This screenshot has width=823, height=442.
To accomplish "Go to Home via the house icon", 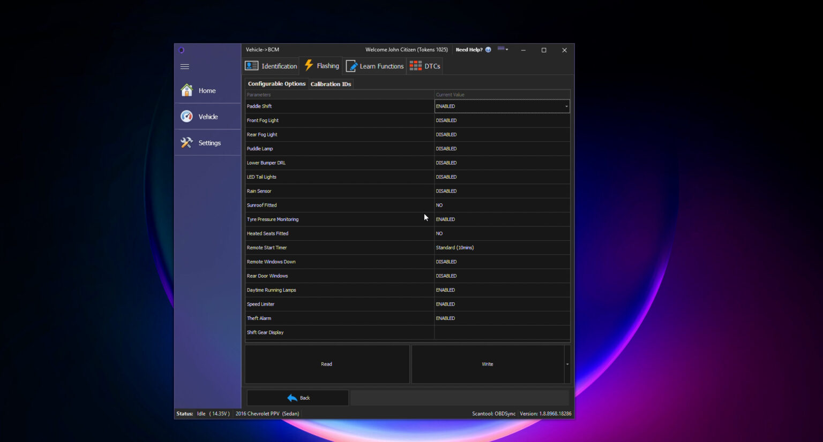I will click(x=186, y=90).
